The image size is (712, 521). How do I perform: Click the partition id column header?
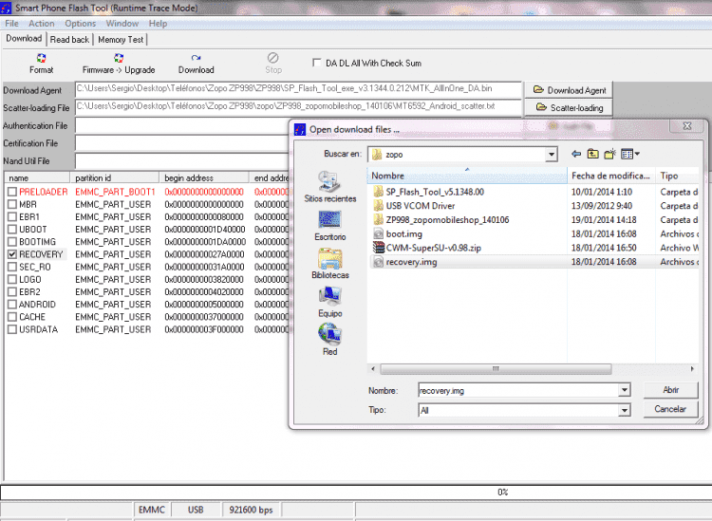point(115,177)
